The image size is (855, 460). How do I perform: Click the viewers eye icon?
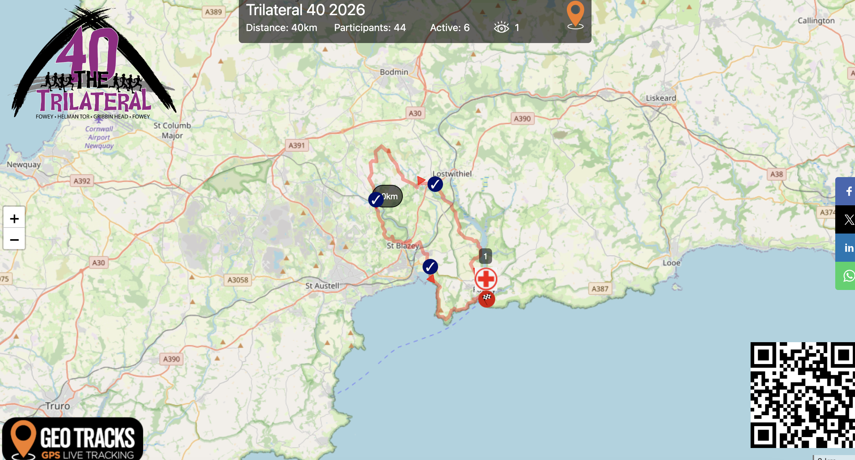point(501,28)
